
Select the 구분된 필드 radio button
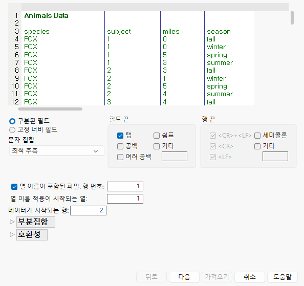pos(12,121)
